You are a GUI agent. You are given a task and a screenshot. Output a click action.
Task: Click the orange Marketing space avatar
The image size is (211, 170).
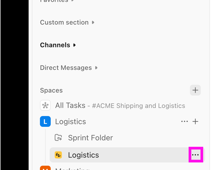click(x=45, y=168)
